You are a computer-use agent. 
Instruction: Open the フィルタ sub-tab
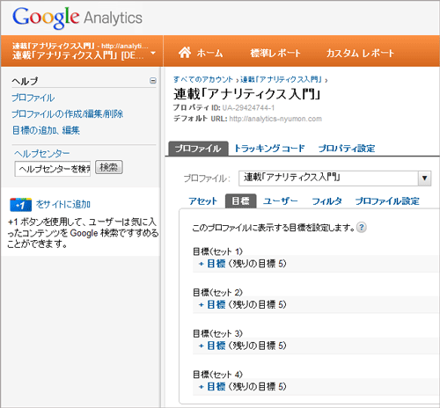326,201
